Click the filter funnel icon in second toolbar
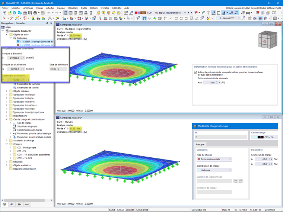This screenshot has height=212, width=283. (x=138, y=18)
